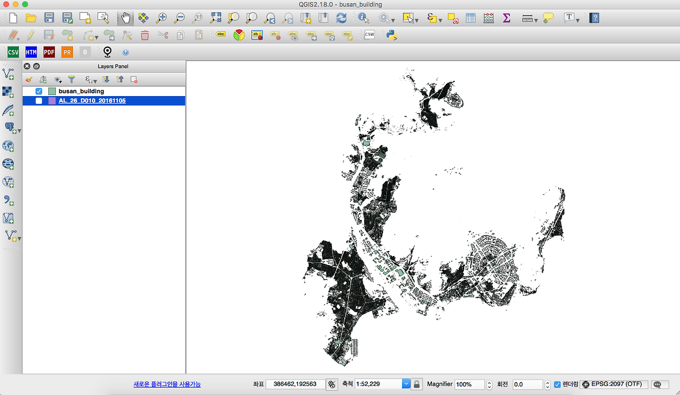Click the Zoom In magnifier tool
The image size is (680, 395).
[x=161, y=18]
